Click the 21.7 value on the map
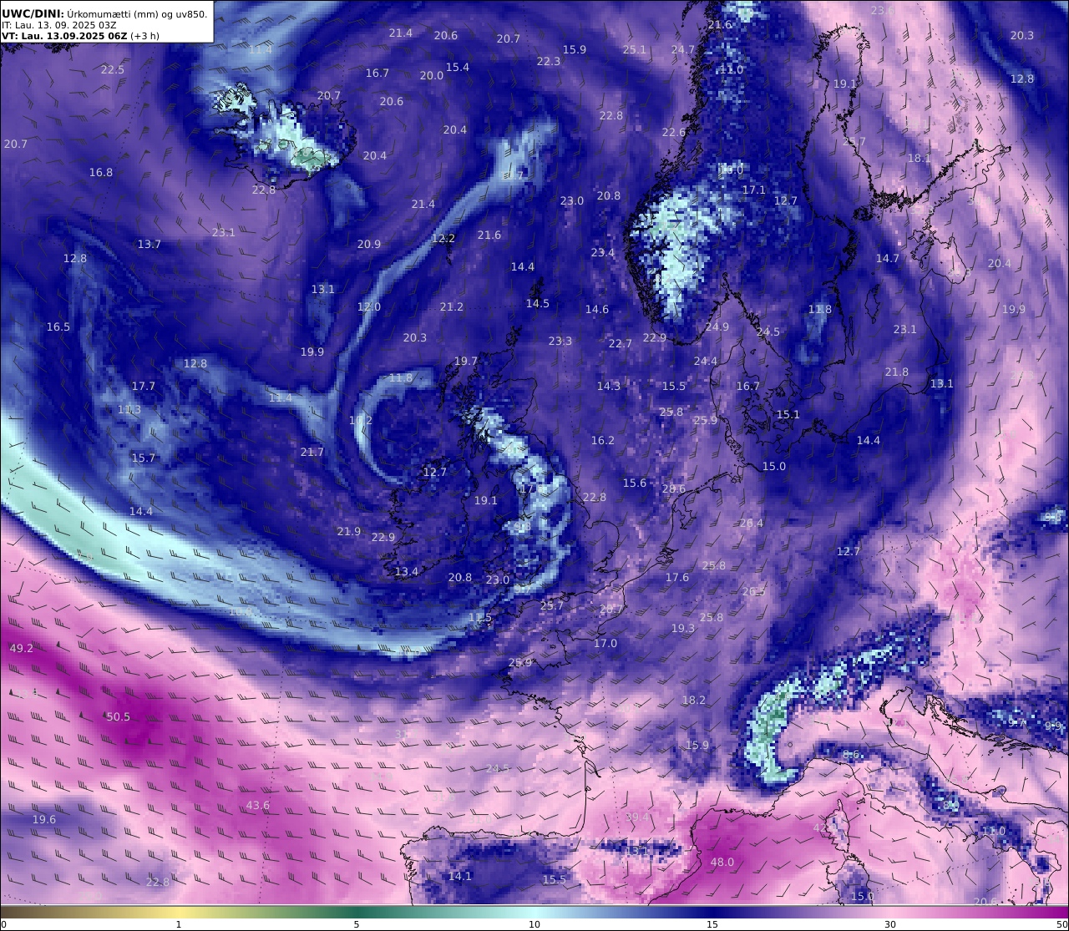This screenshot has width=1069, height=931. pyautogui.click(x=312, y=452)
